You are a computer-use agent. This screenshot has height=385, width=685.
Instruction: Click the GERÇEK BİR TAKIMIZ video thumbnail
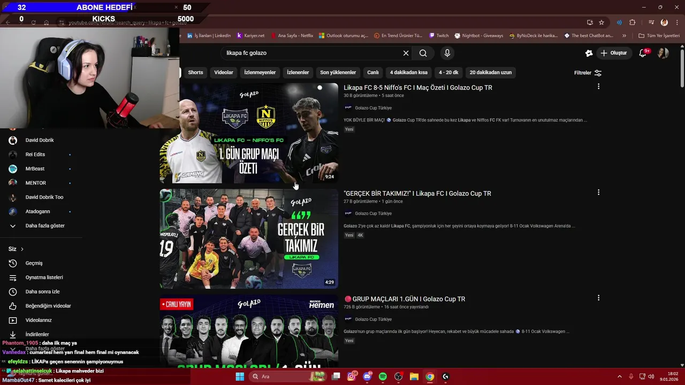coord(249,238)
